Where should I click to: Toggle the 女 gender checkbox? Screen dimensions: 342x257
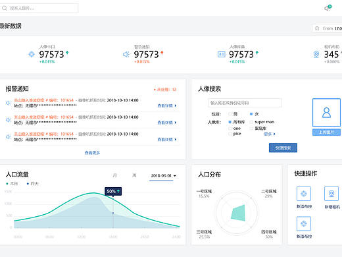click(251, 114)
